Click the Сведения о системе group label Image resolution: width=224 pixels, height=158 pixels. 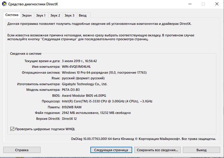(26, 54)
